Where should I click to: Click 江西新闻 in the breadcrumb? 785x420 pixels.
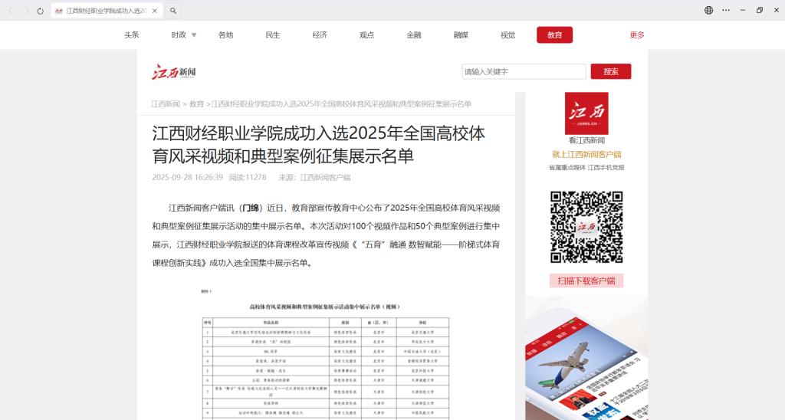pos(166,104)
